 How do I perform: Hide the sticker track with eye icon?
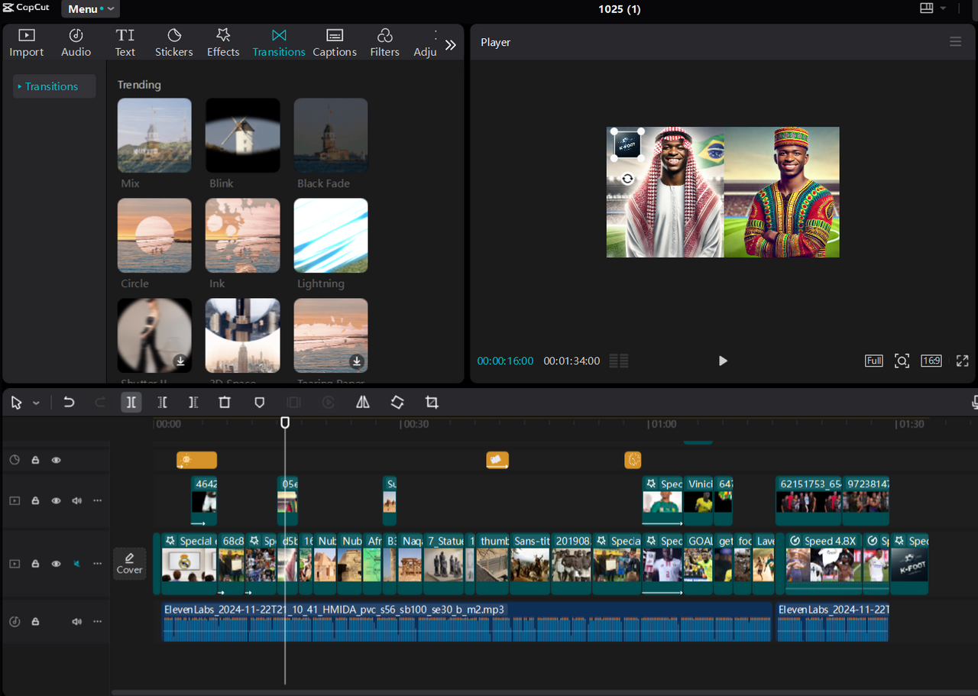pyautogui.click(x=56, y=460)
